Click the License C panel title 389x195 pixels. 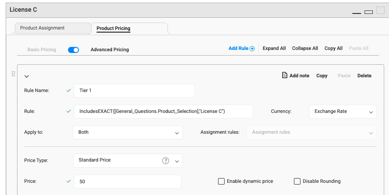point(23,10)
